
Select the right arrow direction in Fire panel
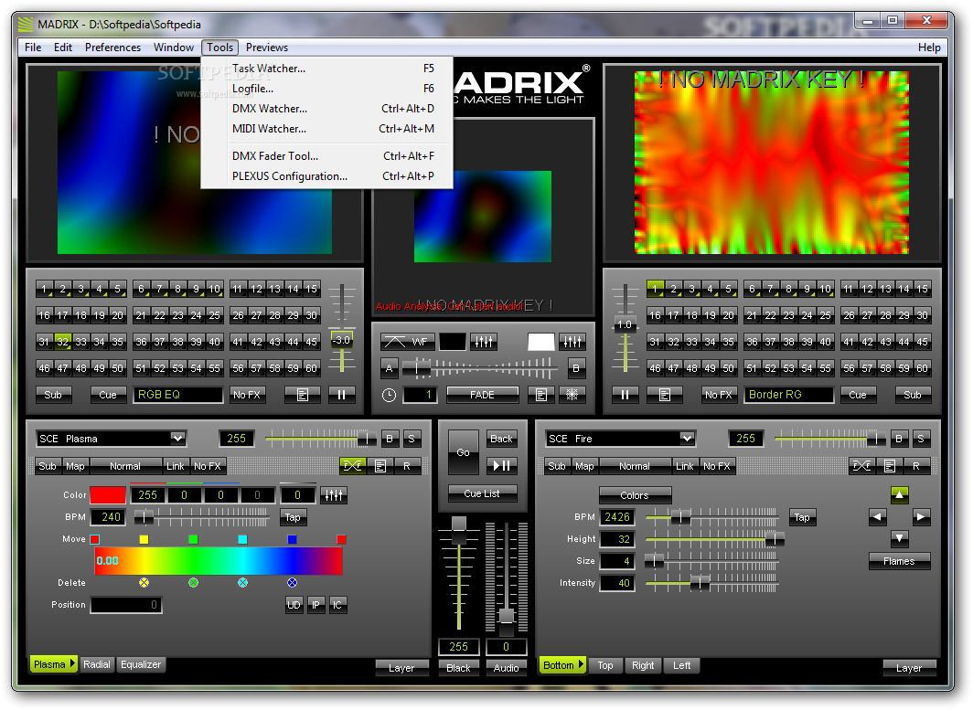(921, 516)
